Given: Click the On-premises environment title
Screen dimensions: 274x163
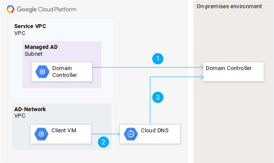Looking at the screenshot, I should [x=229, y=6].
